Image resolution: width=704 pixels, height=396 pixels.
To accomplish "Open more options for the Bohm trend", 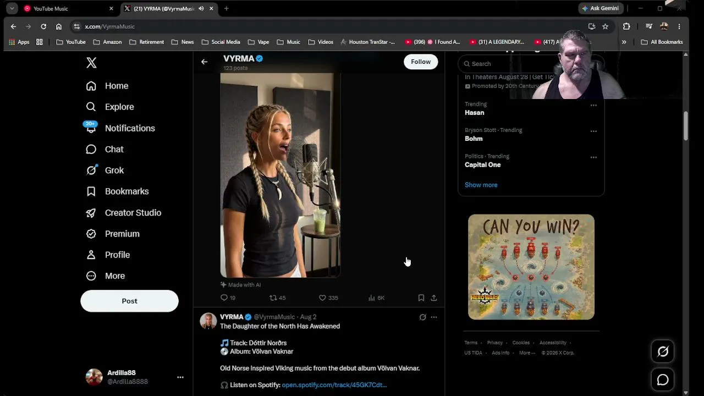I will [x=593, y=131].
